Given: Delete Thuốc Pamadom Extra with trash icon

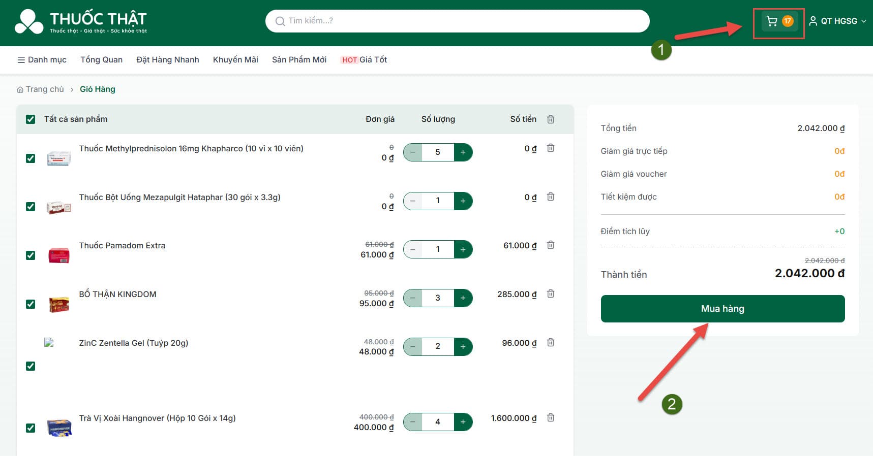Looking at the screenshot, I should point(550,245).
